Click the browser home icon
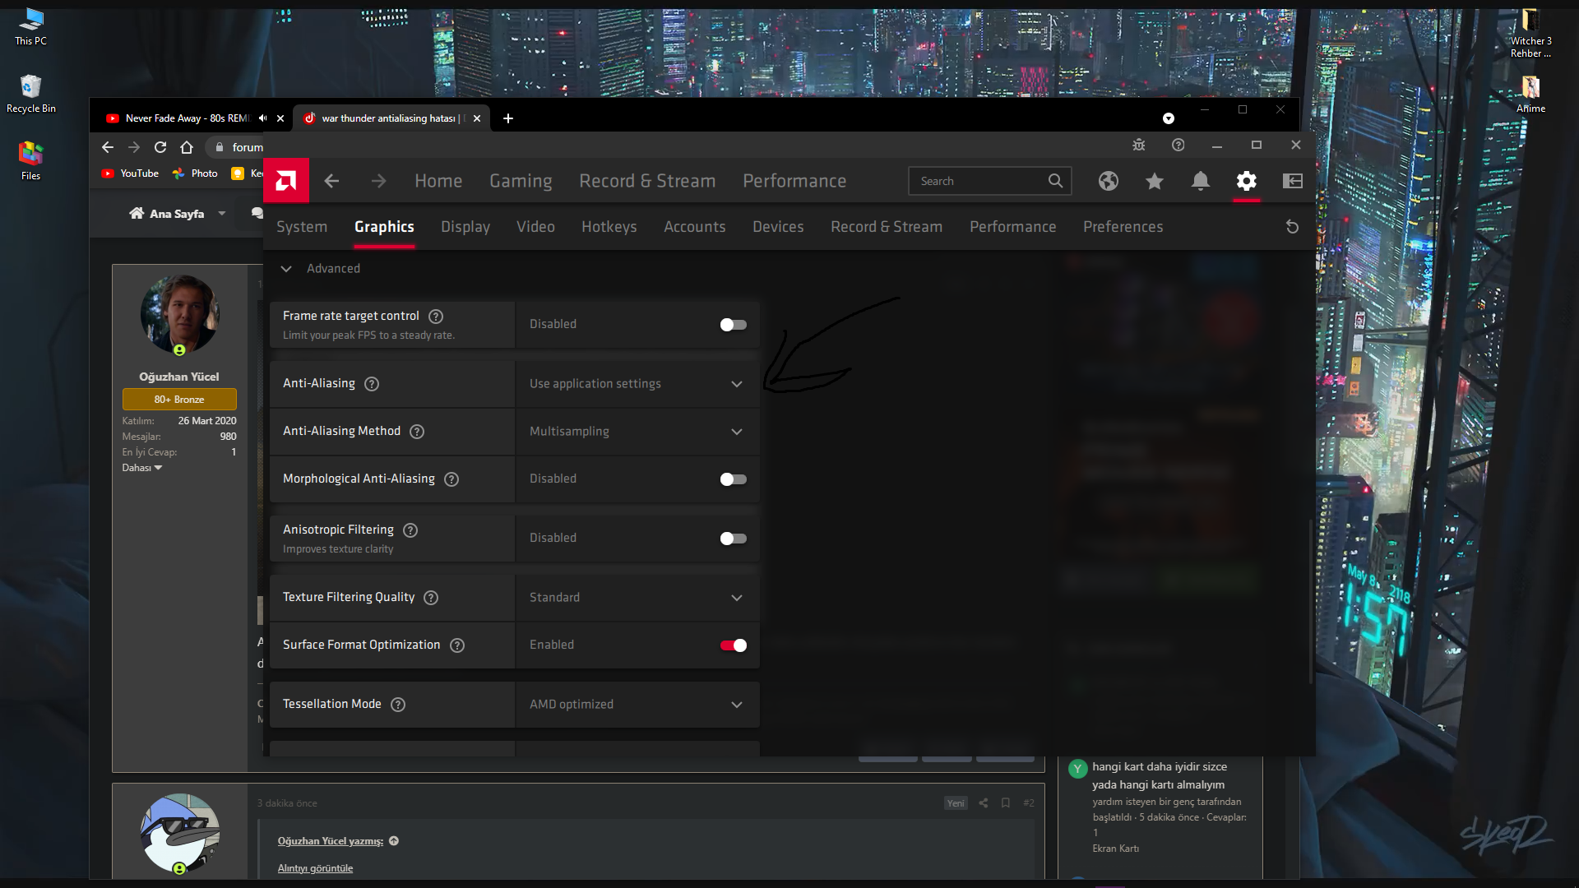 (187, 147)
